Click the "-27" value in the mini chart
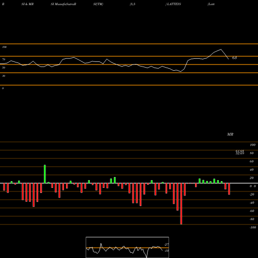Image resolution: width=258 pixels, height=258 pixels. coord(166,245)
